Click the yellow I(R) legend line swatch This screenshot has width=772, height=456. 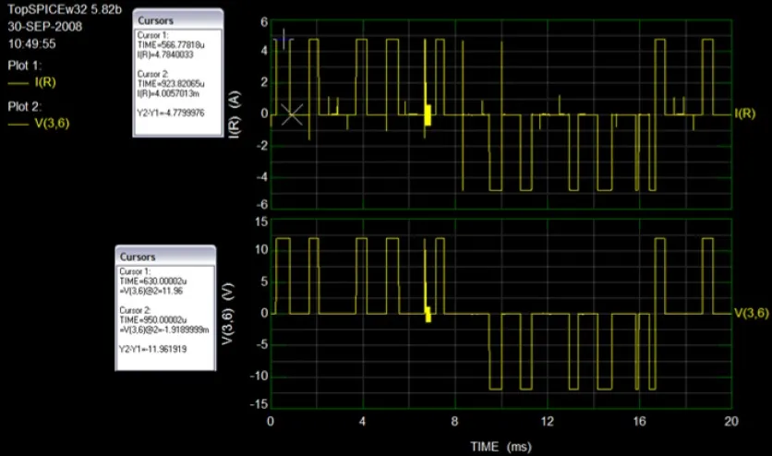coord(18,84)
